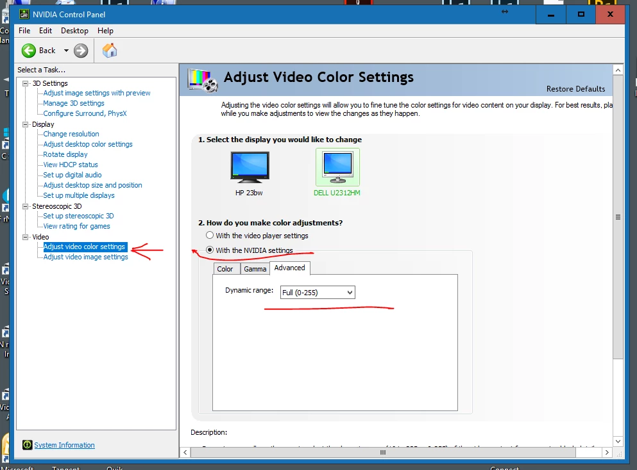The image size is (637, 470).
Task: Open Rotate display task
Action: point(65,154)
